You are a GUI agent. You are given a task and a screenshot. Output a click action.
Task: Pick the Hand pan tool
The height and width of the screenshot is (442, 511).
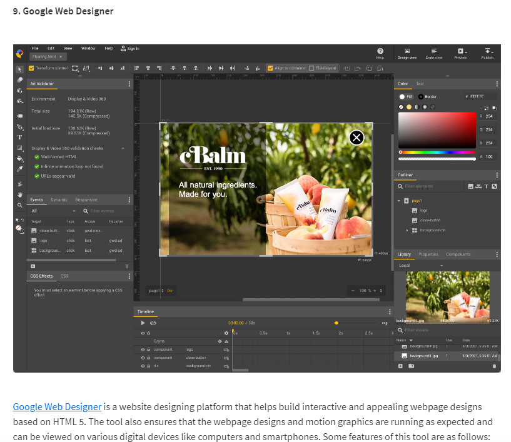(20, 194)
